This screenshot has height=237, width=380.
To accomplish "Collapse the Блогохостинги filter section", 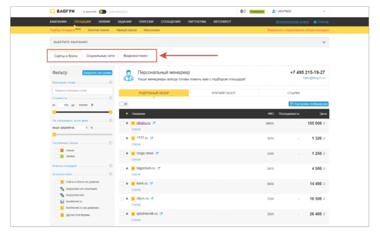I will pyautogui.click(x=110, y=174).
